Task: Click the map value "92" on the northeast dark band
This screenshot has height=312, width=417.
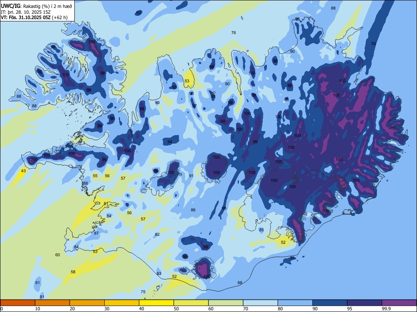Action: point(374,44)
